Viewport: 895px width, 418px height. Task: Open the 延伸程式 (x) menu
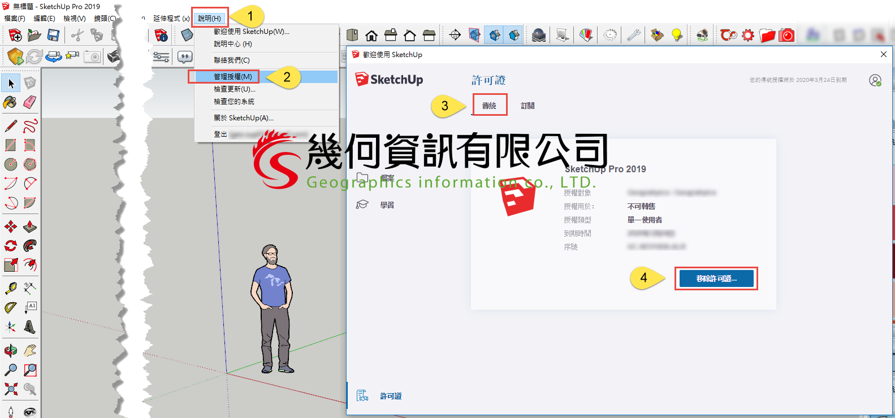[171, 19]
